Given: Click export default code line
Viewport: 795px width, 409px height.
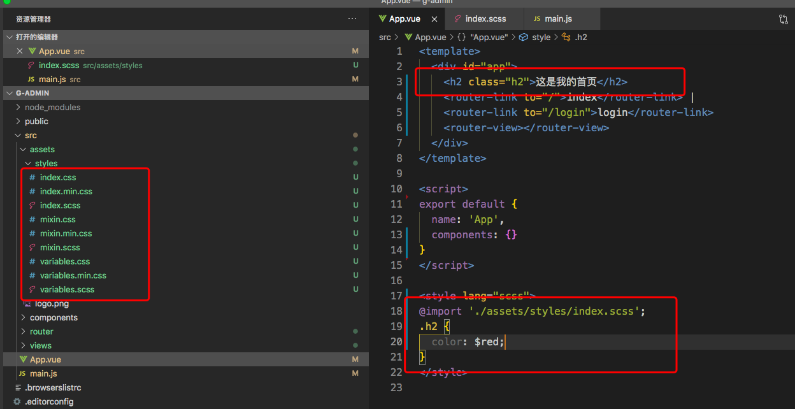Looking at the screenshot, I should [x=468, y=204].
